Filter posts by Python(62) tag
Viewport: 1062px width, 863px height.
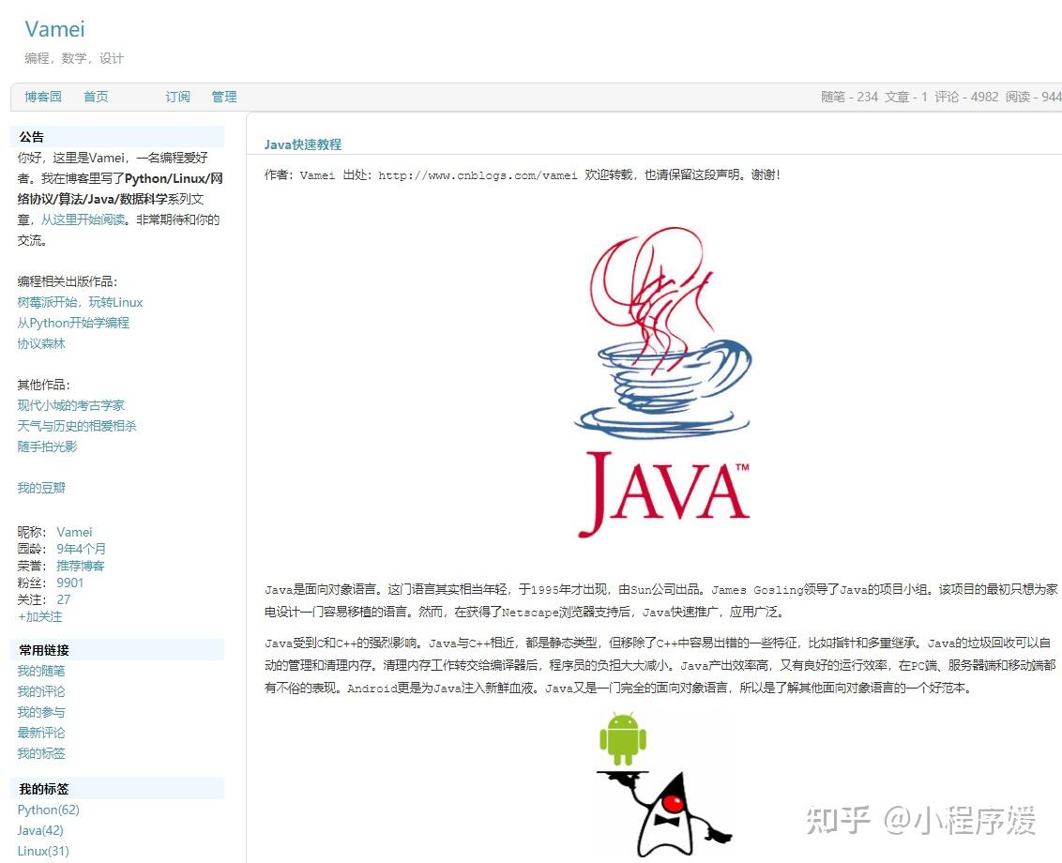pyautogui.click(x=49, y=810)
